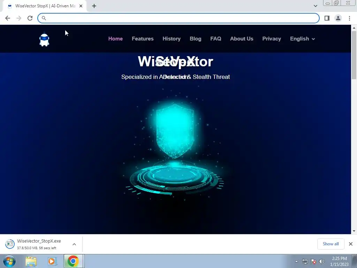
Task: Open a new tab with the plus button
Action: [94, 6]
